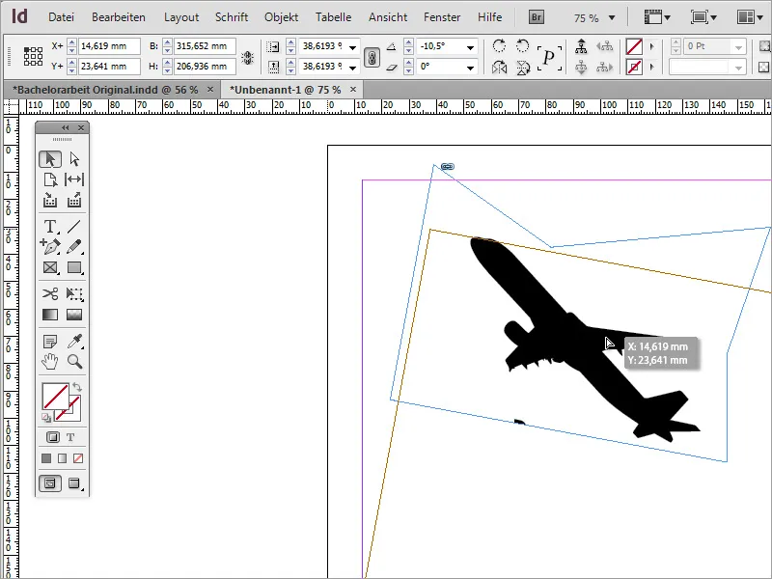Open the Ansicht menu
Viewport: 772px width, 579px height.
[388, 17]
